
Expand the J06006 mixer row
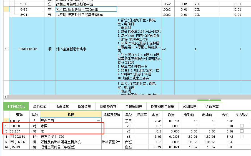[x=12, y=142]
